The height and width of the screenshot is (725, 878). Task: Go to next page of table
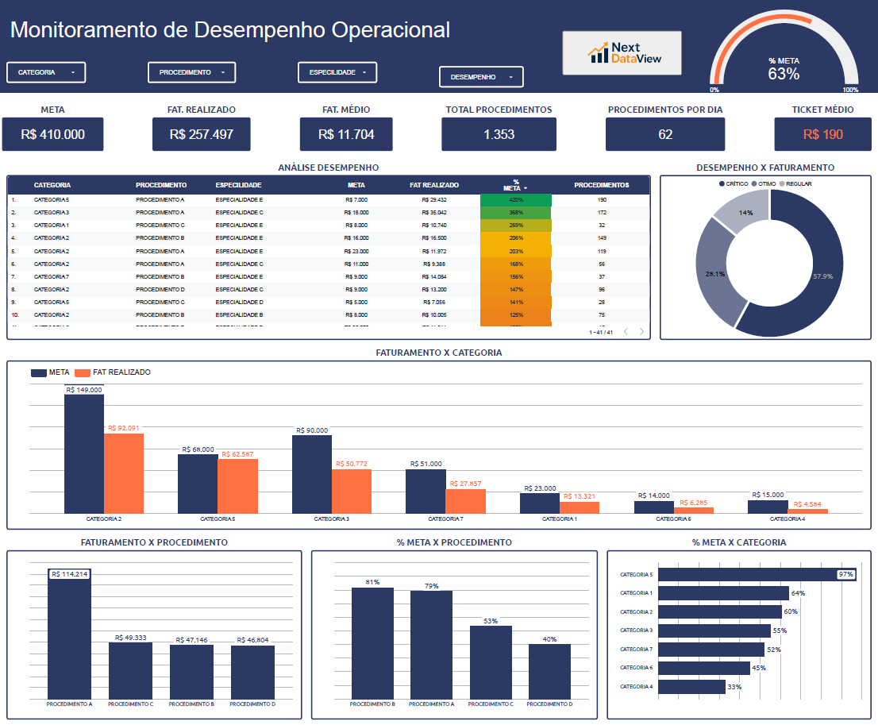[x=642, y=332]
